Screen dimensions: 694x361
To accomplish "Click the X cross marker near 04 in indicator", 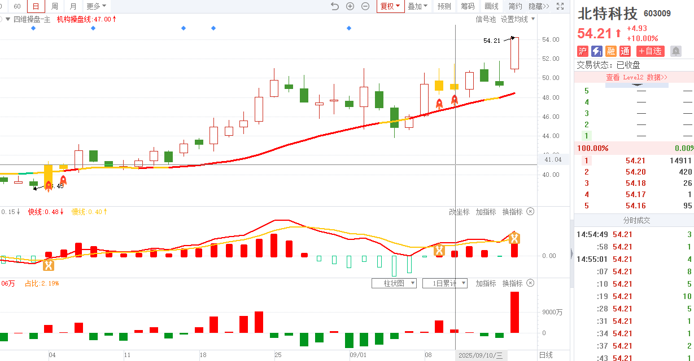I will click(49, 265).
